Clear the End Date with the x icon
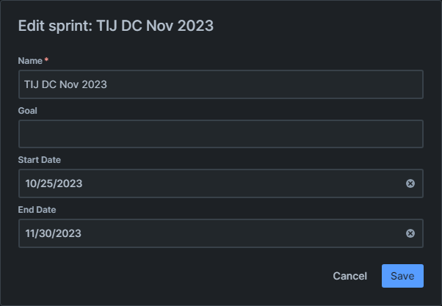Image resolution: width=442 pixels, height=306 pixels. click(x=410, y=233)
